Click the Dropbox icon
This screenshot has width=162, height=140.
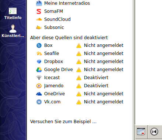pyautogui.click(x=39, y=62)
